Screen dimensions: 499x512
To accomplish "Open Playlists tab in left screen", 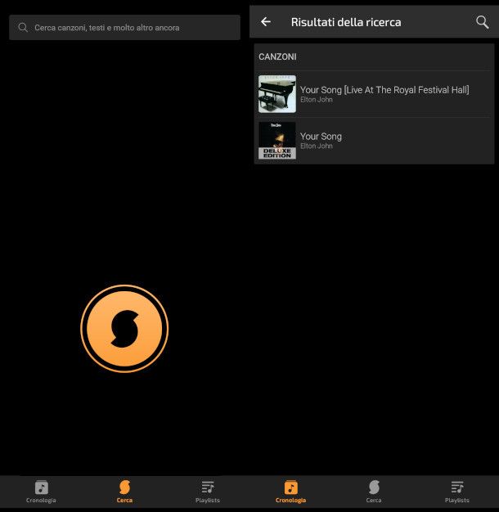I will pyautogui.click(x=208, y=492).
